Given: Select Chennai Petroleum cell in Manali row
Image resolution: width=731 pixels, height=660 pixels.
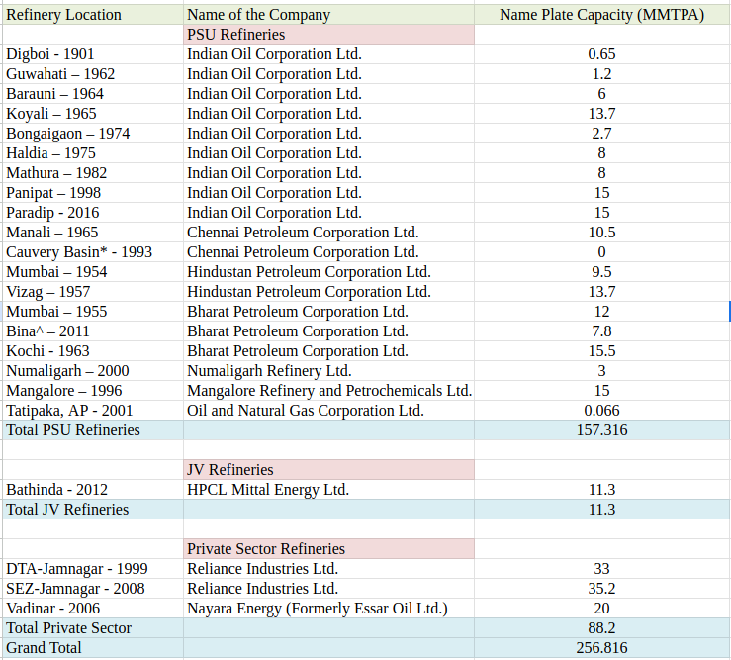Looking at the screenshot, I should click(x=328, y=233).
